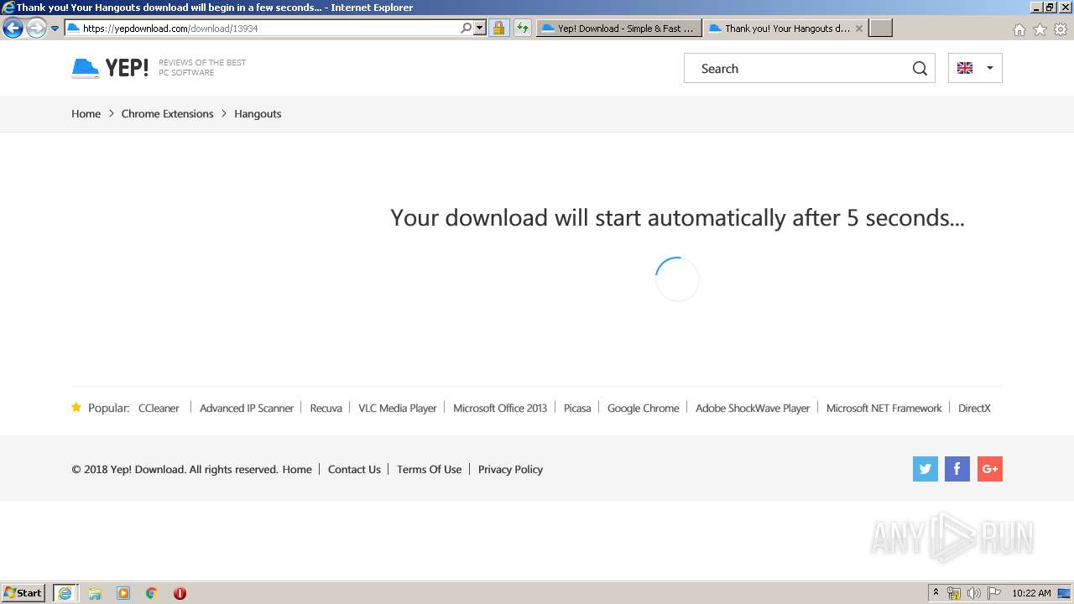Click the Twitter share icon
The image size is (1074, 604).
[925, 469]
